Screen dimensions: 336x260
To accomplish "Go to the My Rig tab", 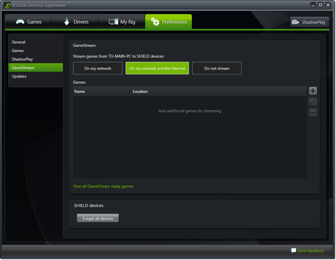I will pyautogui.click(x=122, y=22).
